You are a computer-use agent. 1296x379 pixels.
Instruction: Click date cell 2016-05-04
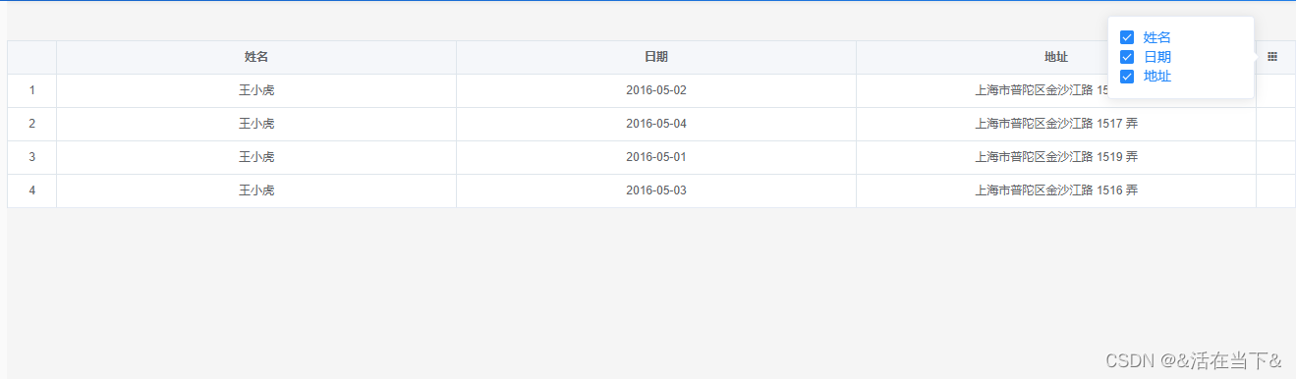[x=656, y=124]
